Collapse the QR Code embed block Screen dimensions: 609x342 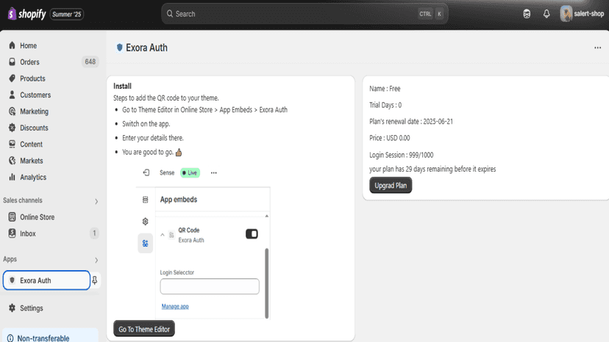click(x=163, y=235)
